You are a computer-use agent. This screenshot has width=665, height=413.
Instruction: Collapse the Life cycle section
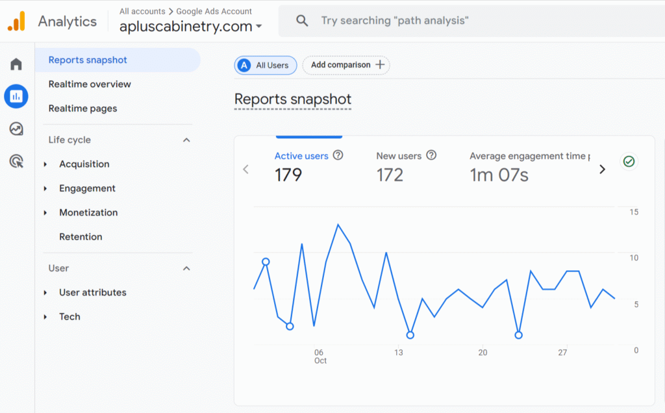click(x=186, y=140)
